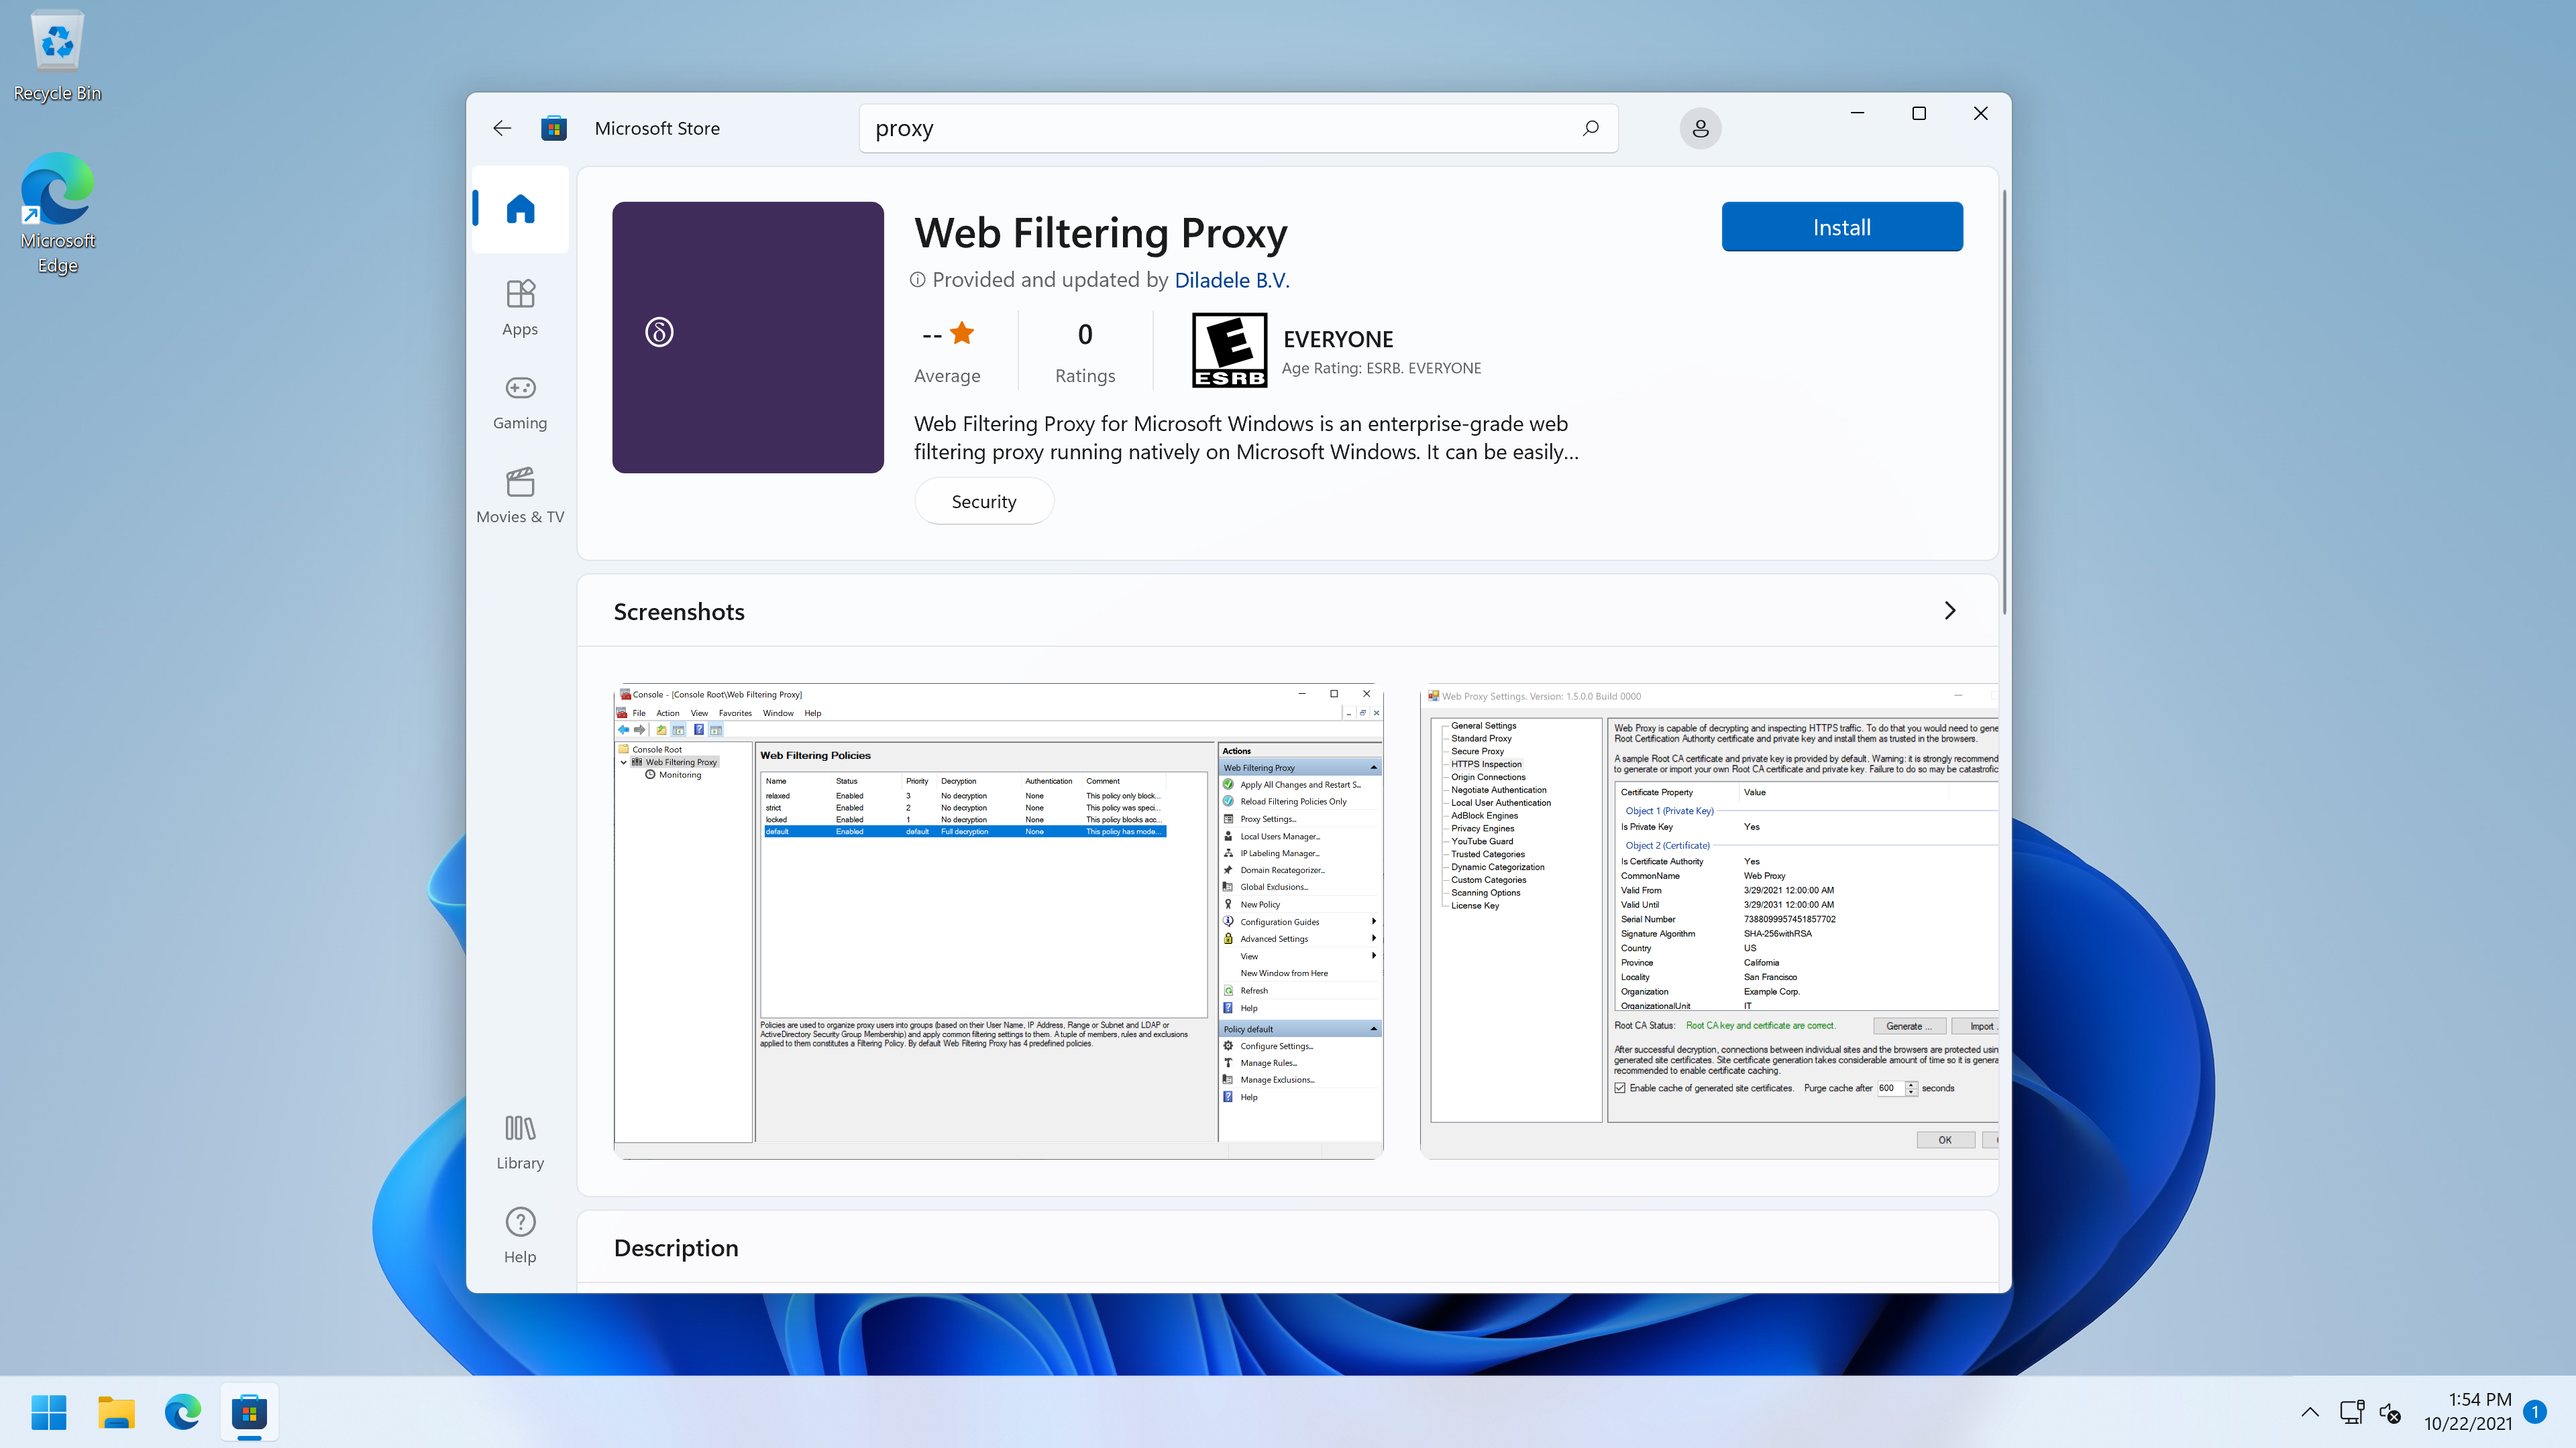This screenshot has height=1448, width=2576.
Task: Open the Web Proxy Settings screenshot
Action: (x=1709, y=921)
